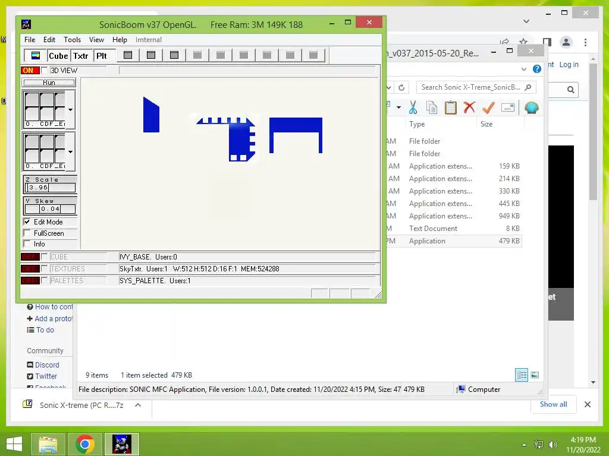Click the orange checkmark icon in Explorer
Viewport: 609px width, 456px height.
point(488,107)
